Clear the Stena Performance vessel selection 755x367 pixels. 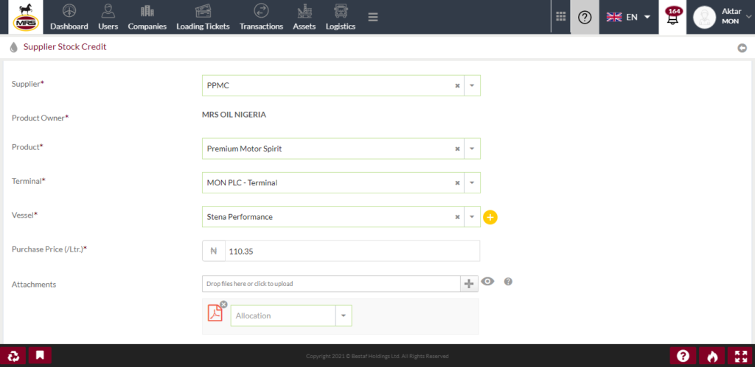coord(457,217)
